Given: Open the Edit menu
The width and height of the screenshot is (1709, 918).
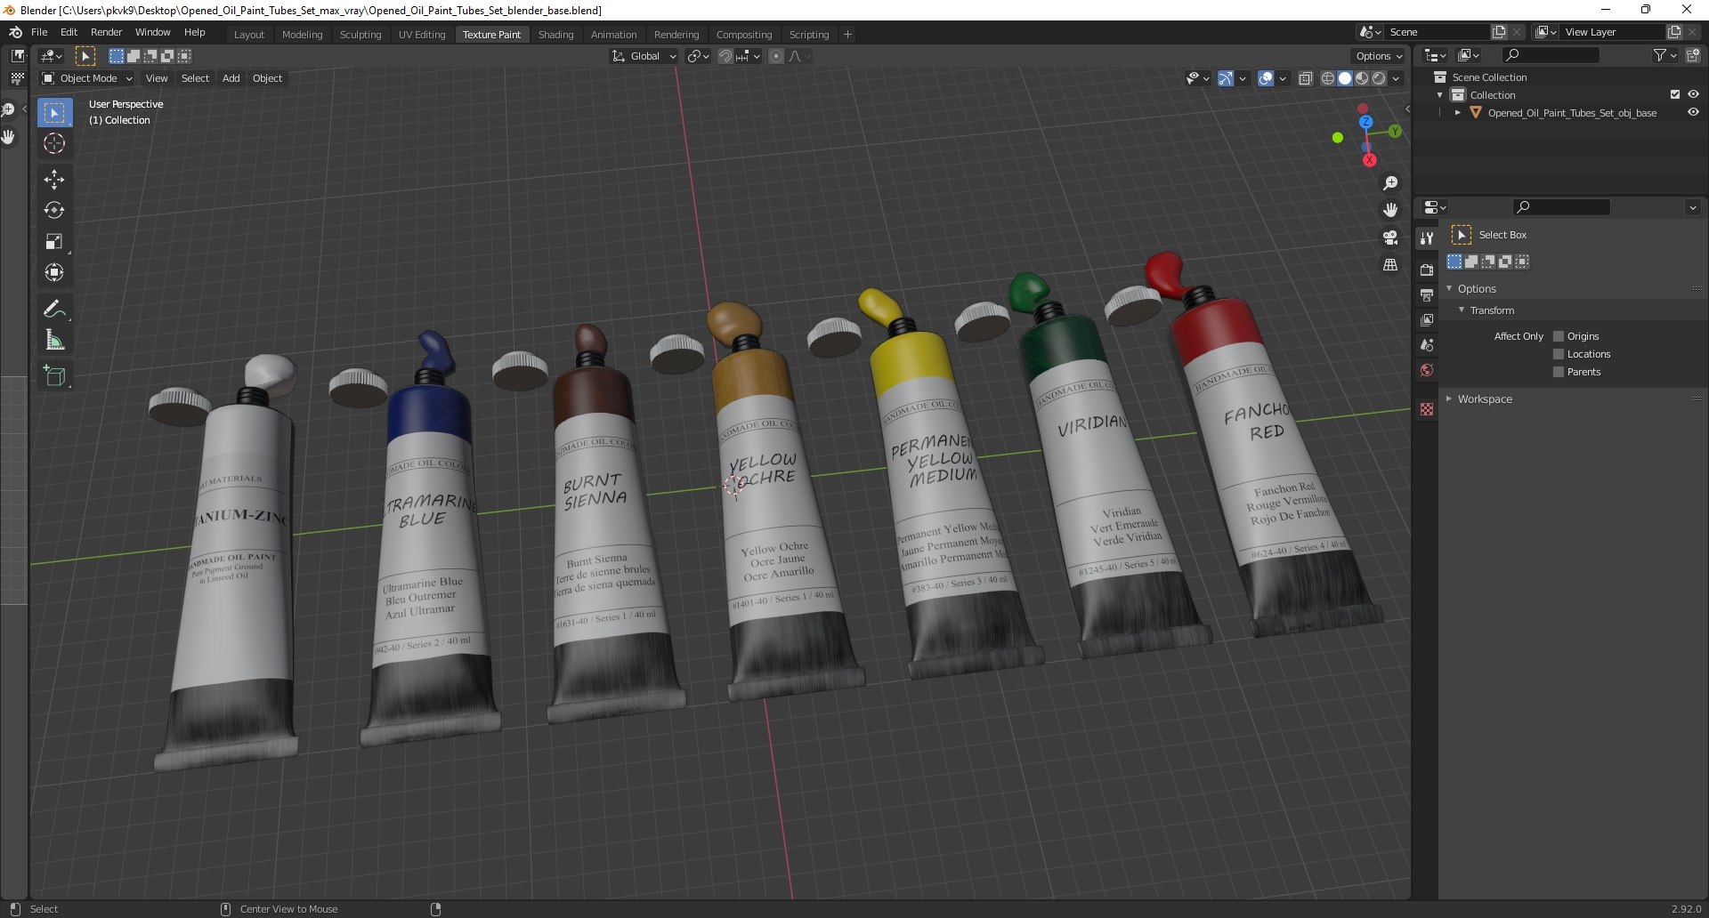Looking at the screenshot, I should [69, 32].
